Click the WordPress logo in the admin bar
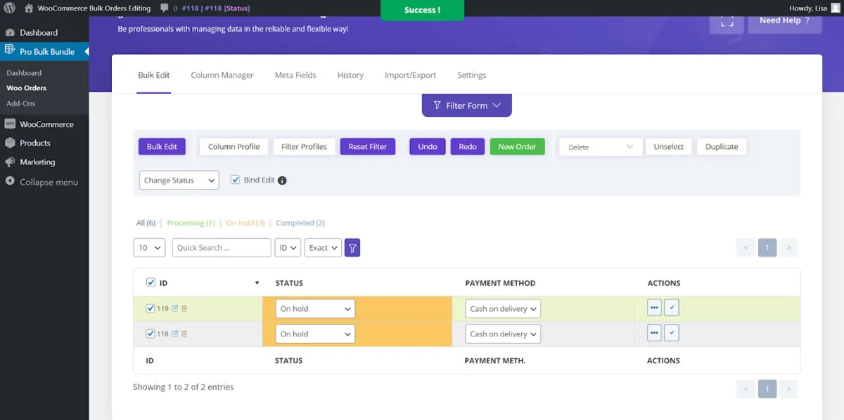Image resolution: width=844 pixels, height=420 pixels. pyautogui.click(x=8, y=8)
